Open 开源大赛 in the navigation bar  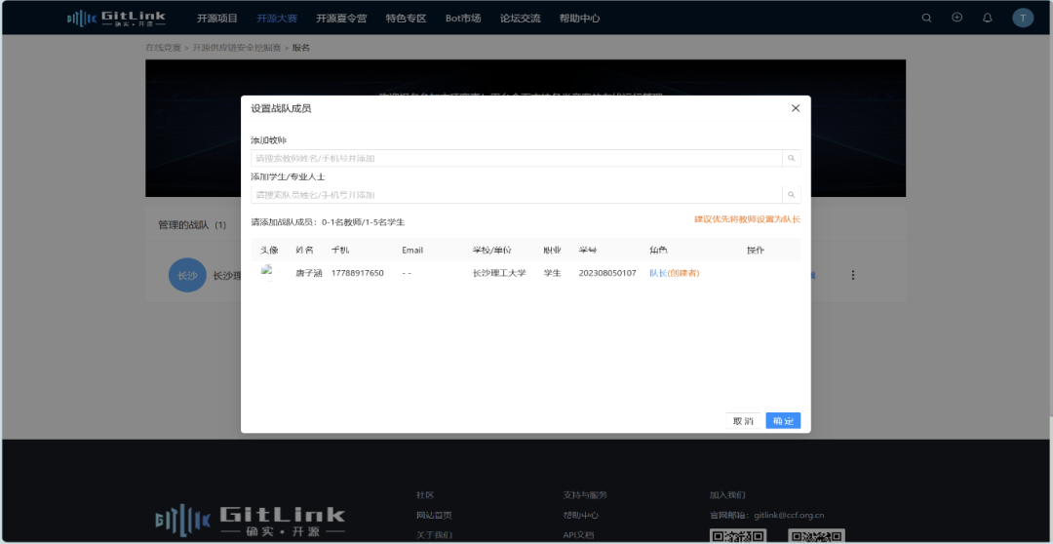[277, 19]
